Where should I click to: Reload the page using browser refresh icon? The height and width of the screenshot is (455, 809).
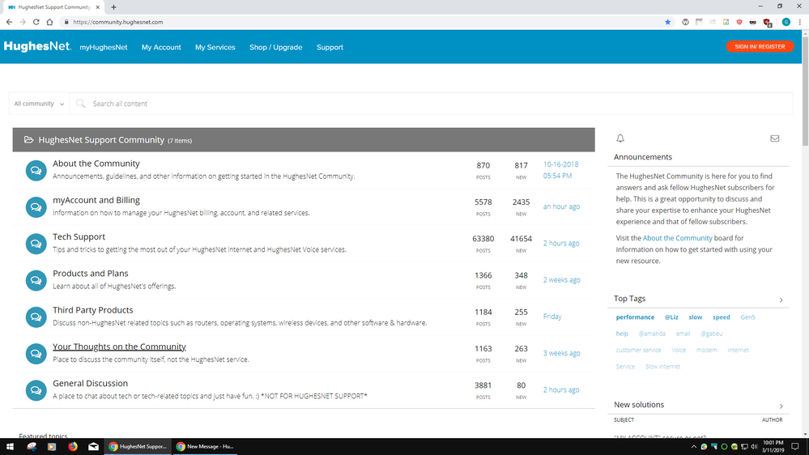tap(36, 22)
